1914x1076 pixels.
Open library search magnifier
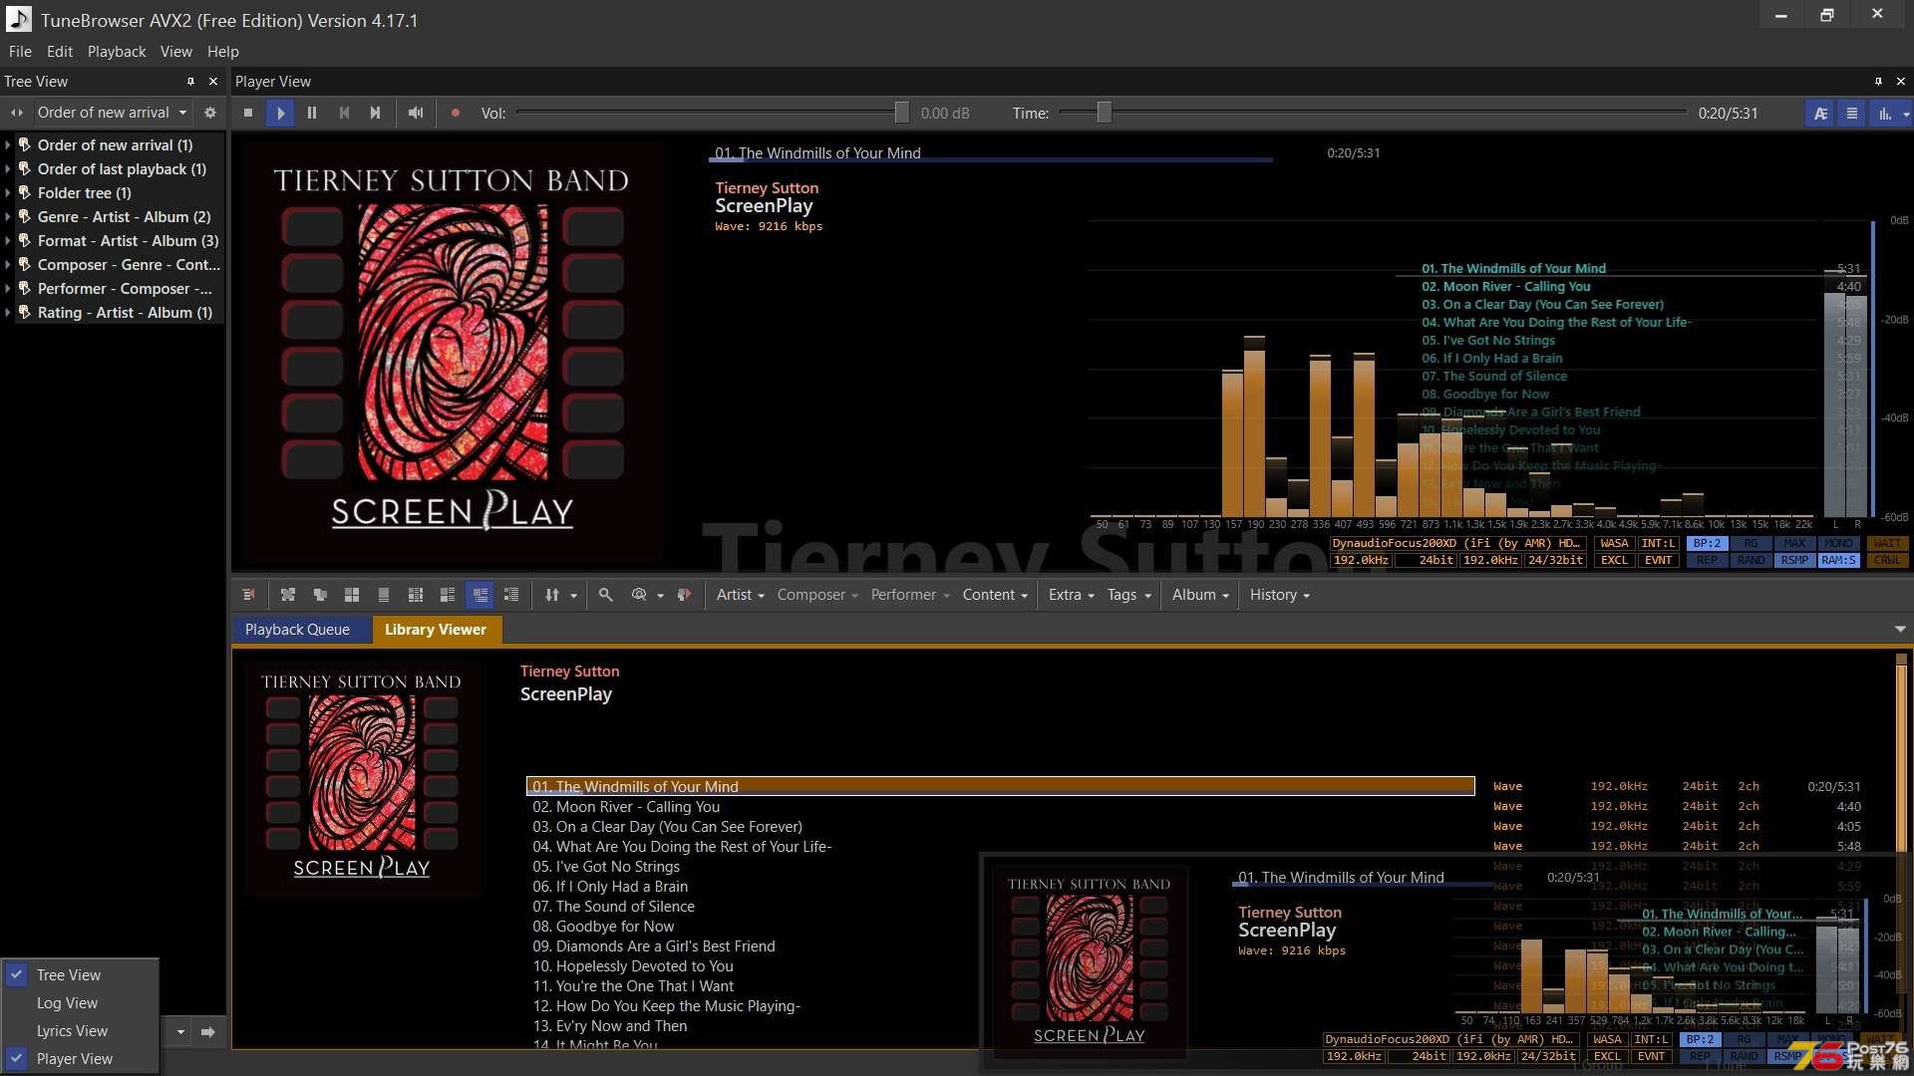[x=605, y=595]
